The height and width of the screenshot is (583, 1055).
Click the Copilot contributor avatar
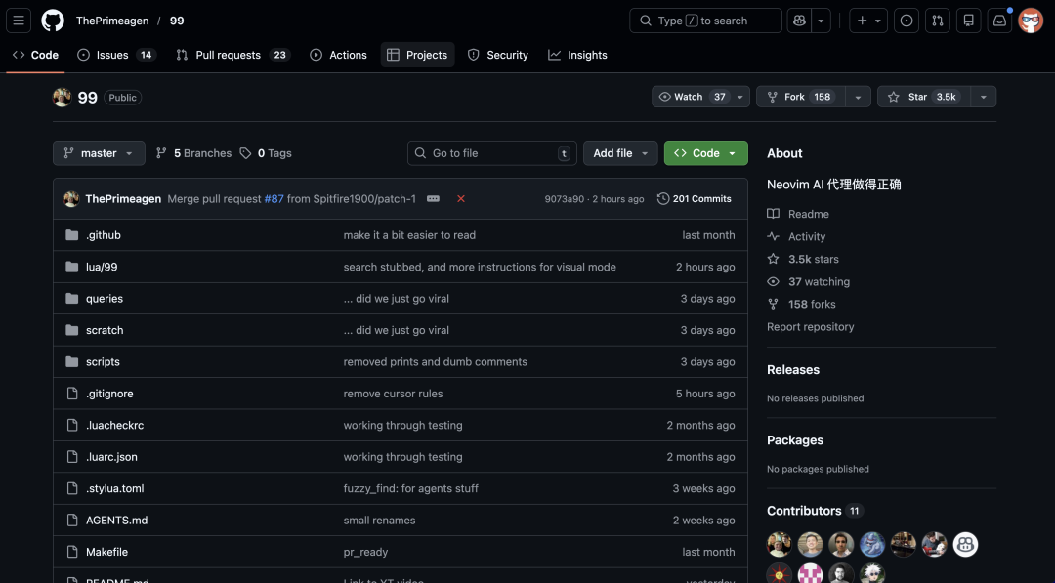965,544
